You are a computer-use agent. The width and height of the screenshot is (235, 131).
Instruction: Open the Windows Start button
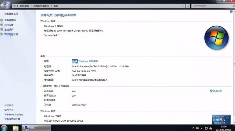click(x=4, y=128)
